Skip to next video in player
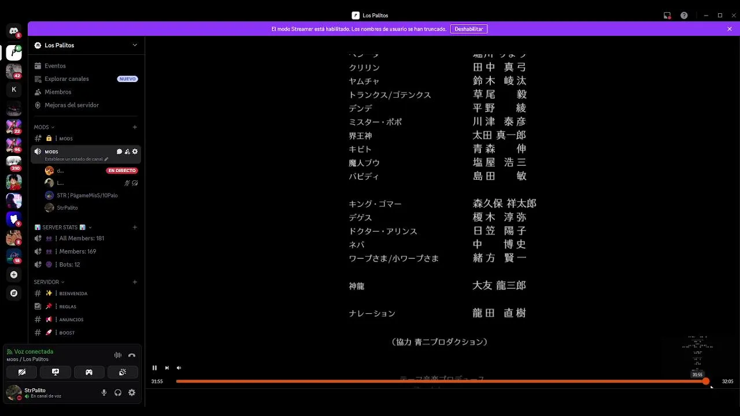 tap(167, 367)
